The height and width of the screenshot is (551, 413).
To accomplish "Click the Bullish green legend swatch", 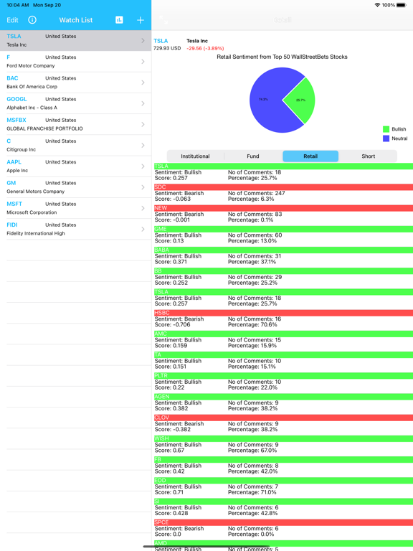I will click(386, 129).
